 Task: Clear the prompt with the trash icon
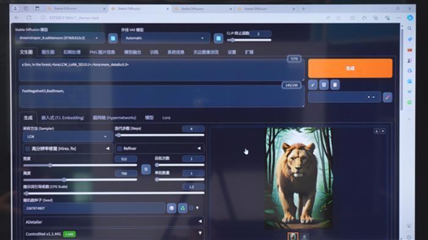323,85
